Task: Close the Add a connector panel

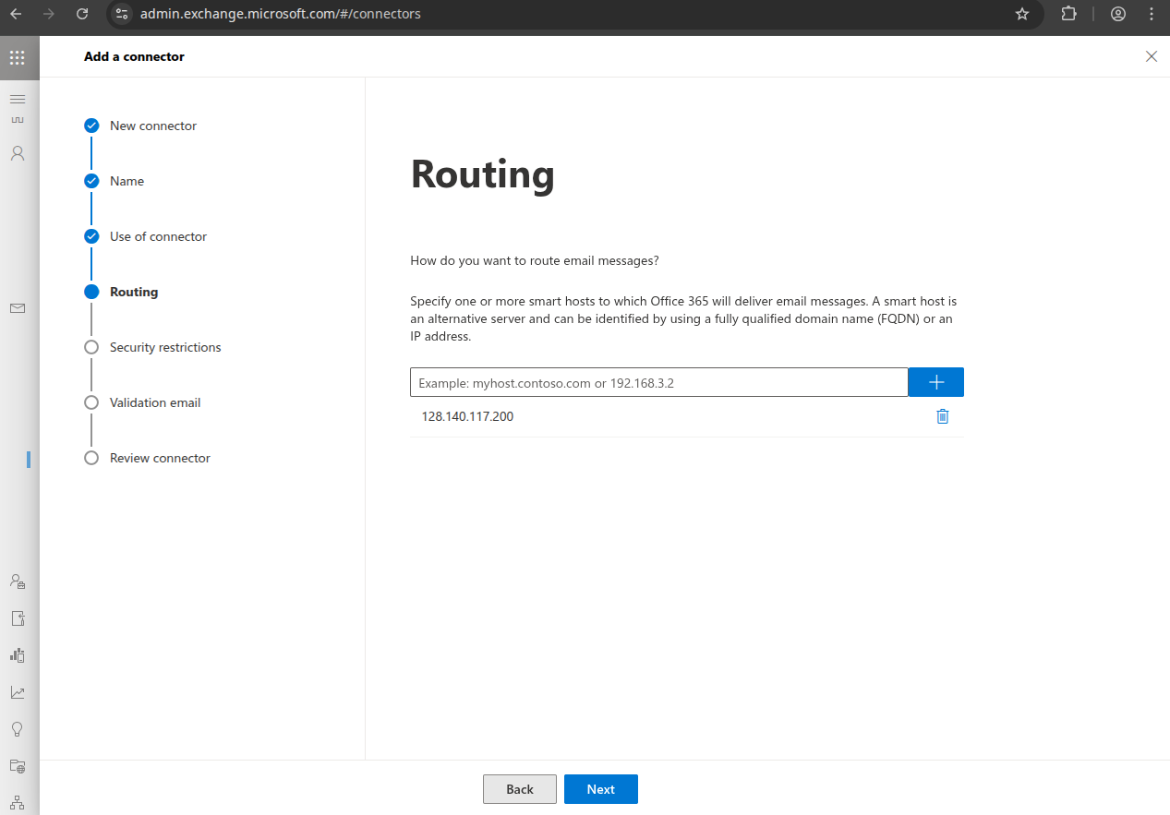Action: [x=1152, y=56]
